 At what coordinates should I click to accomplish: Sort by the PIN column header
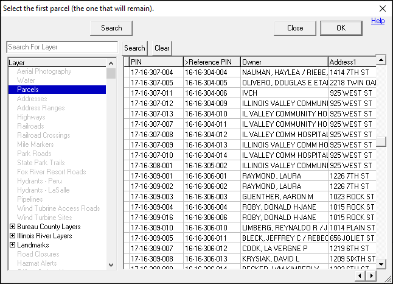coord(156,62)
